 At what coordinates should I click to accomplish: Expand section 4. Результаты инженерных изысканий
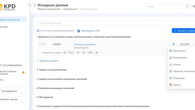(x=55, y=88)
